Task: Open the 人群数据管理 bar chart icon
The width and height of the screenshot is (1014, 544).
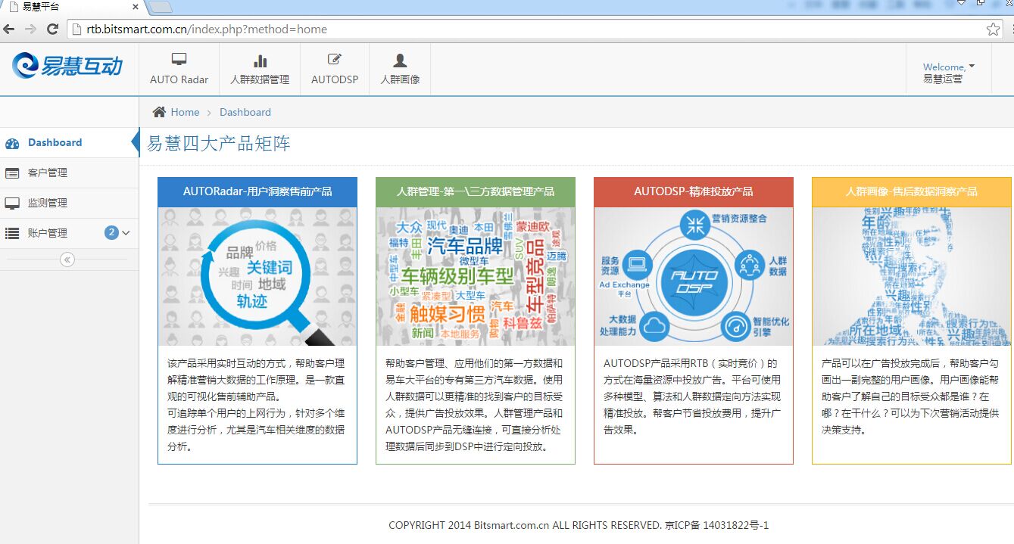Action: [260, 61]
